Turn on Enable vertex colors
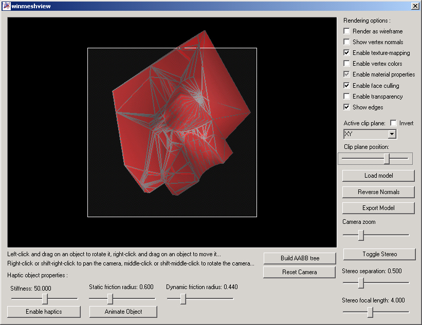Screen dimensions: 422x325 pos(347,64)
